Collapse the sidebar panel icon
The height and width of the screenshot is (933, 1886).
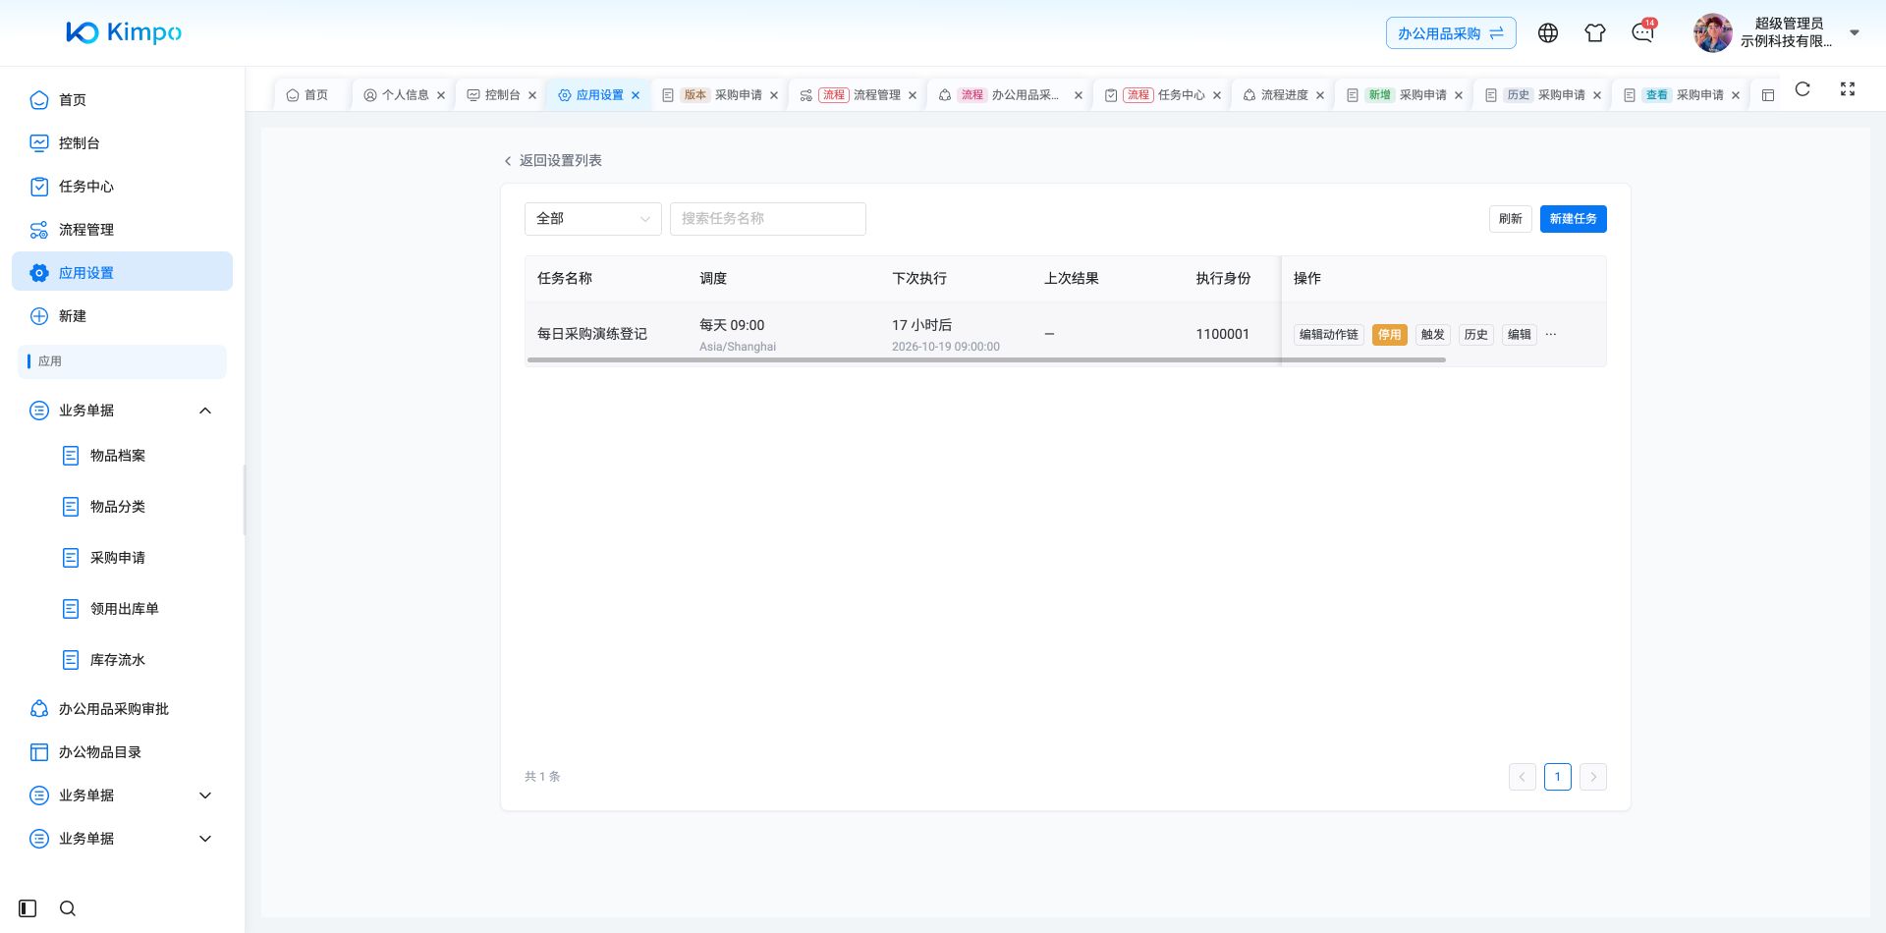click(28, 908)
